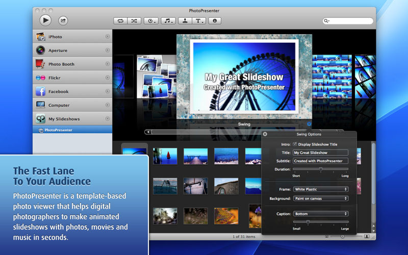Select the Computer monitor icon
Screen dimensions: 408x255
(40, 105)
